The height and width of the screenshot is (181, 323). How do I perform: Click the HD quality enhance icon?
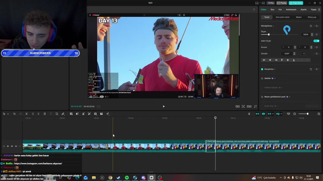(95, 114)
